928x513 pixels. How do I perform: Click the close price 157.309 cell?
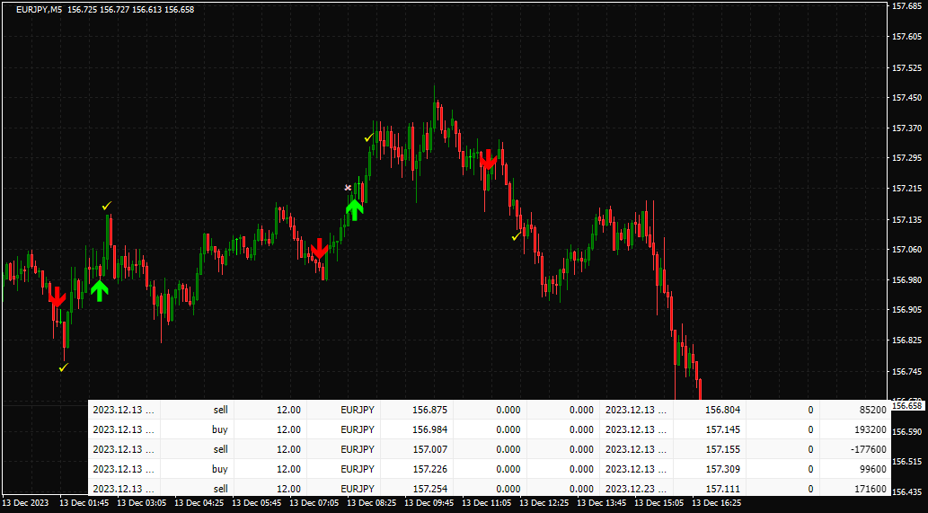709,469
